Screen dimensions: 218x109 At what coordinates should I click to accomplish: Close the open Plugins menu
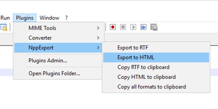click(25, 18)
